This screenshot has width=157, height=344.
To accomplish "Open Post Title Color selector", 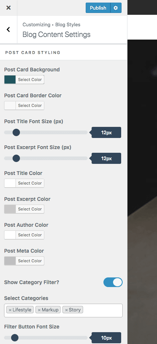I will 24,183.
